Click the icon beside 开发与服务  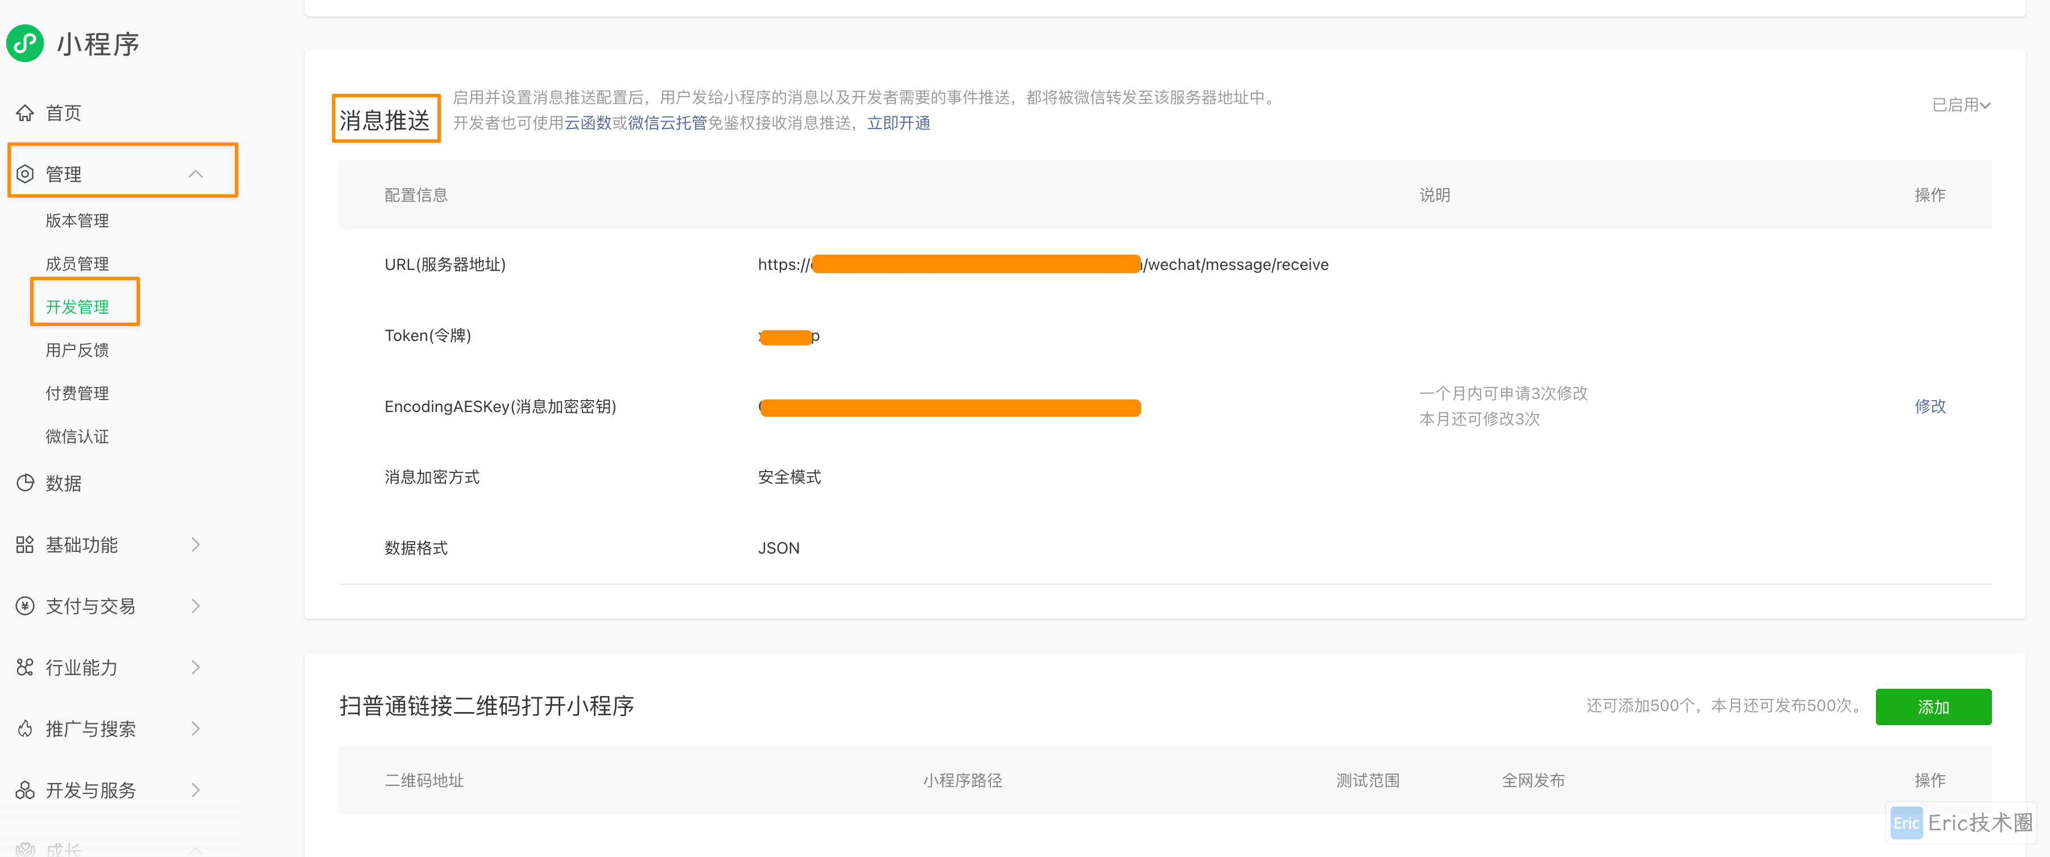pyautogui.click(x=26, y=790)
